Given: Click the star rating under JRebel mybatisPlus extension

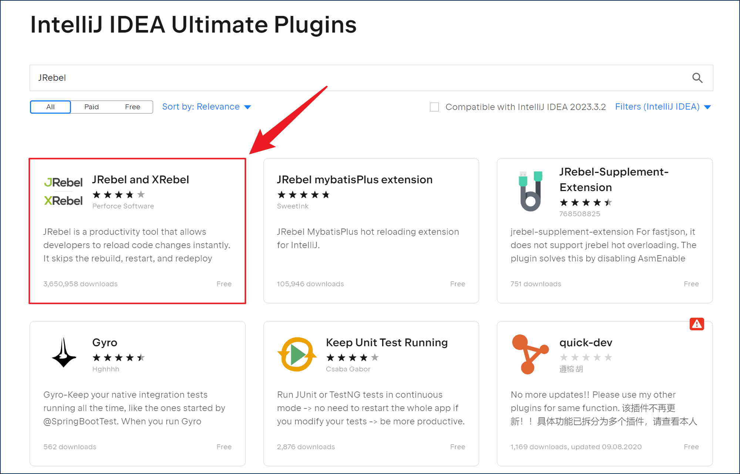Looking at the screenshot, I should [303, 195].
